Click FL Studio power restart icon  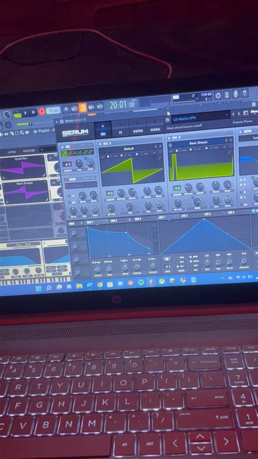[x=218, y=95]
